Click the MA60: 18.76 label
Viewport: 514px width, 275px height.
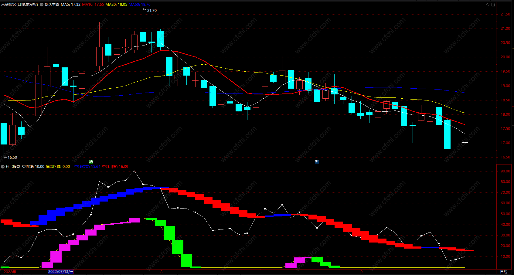click(140, 5)
